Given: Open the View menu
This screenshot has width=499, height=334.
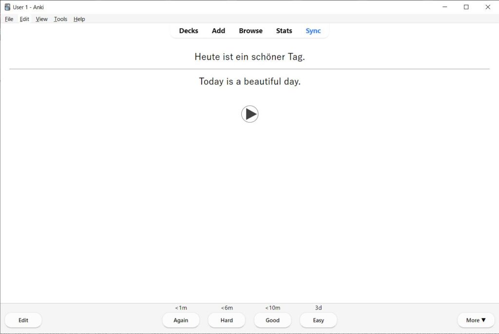Looking at the screenshot, I should (41, 19).
